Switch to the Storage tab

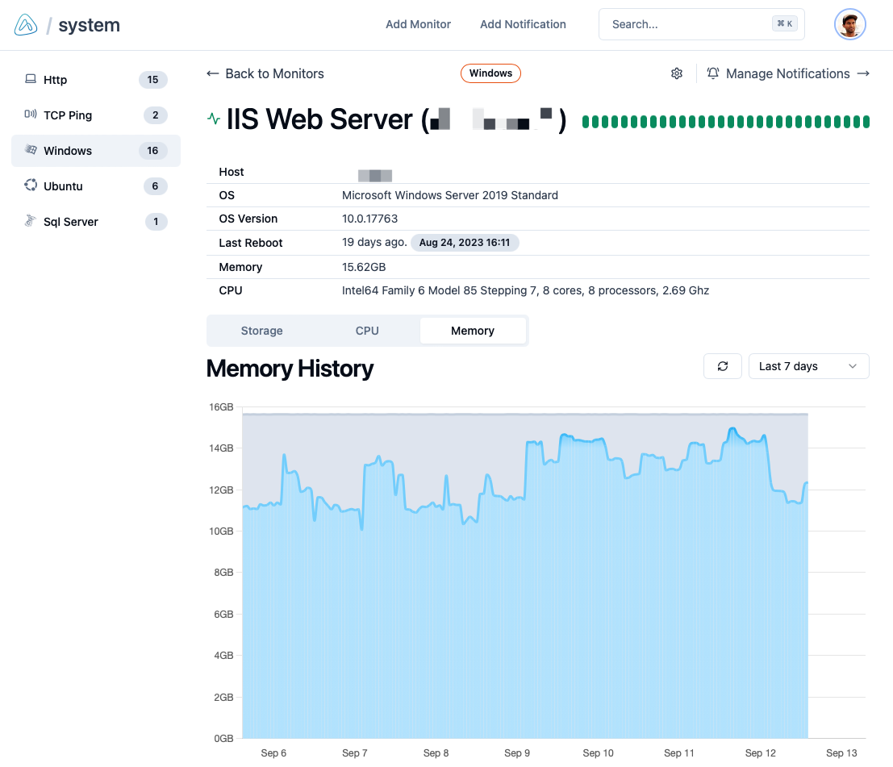click(x=261, y=331)
